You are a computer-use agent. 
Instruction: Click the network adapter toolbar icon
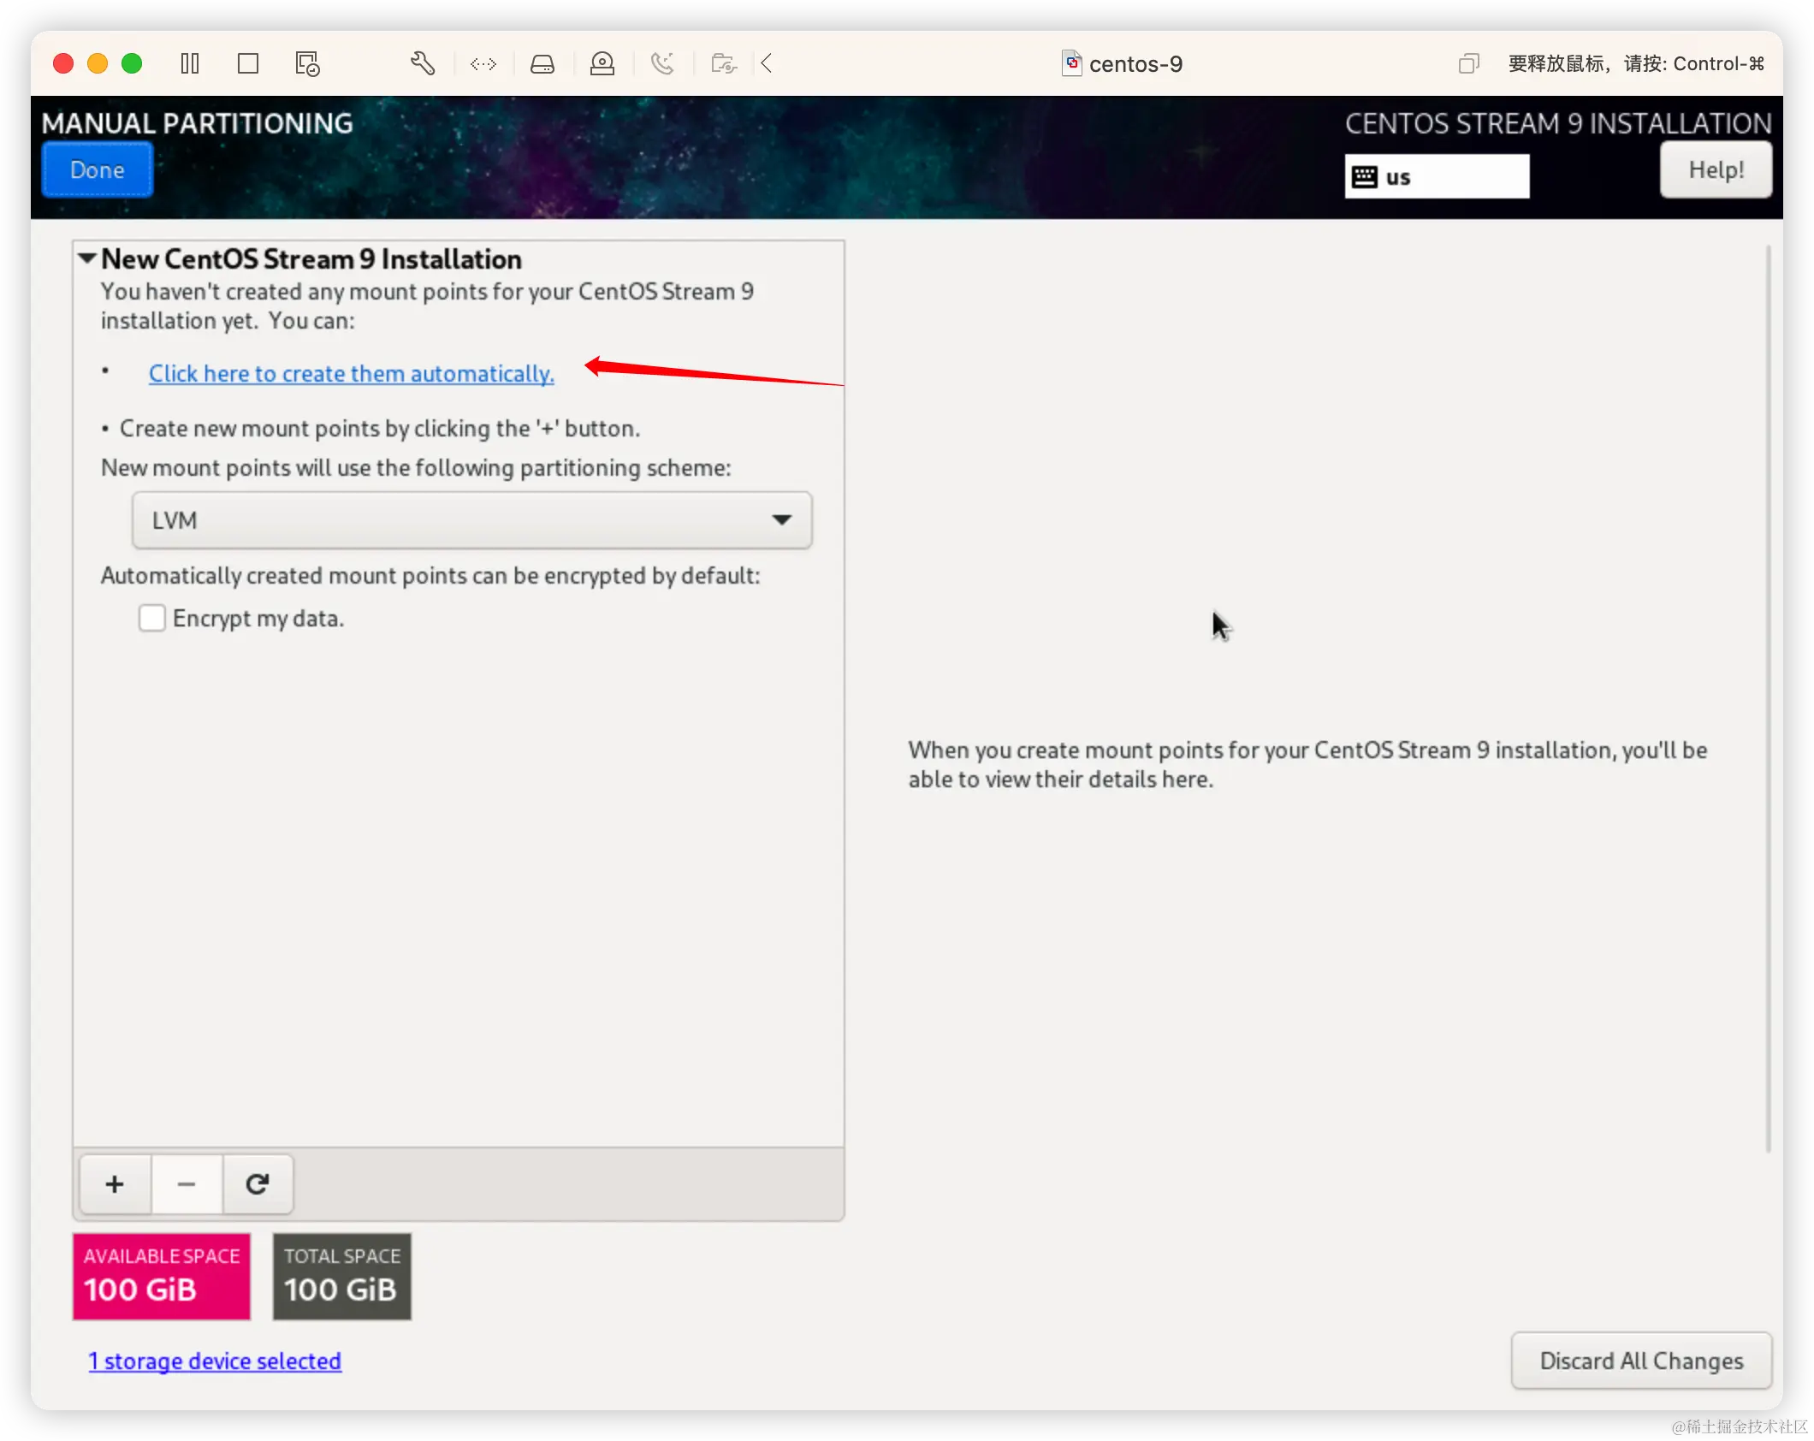pyautogui.click(x=483, y=63)
